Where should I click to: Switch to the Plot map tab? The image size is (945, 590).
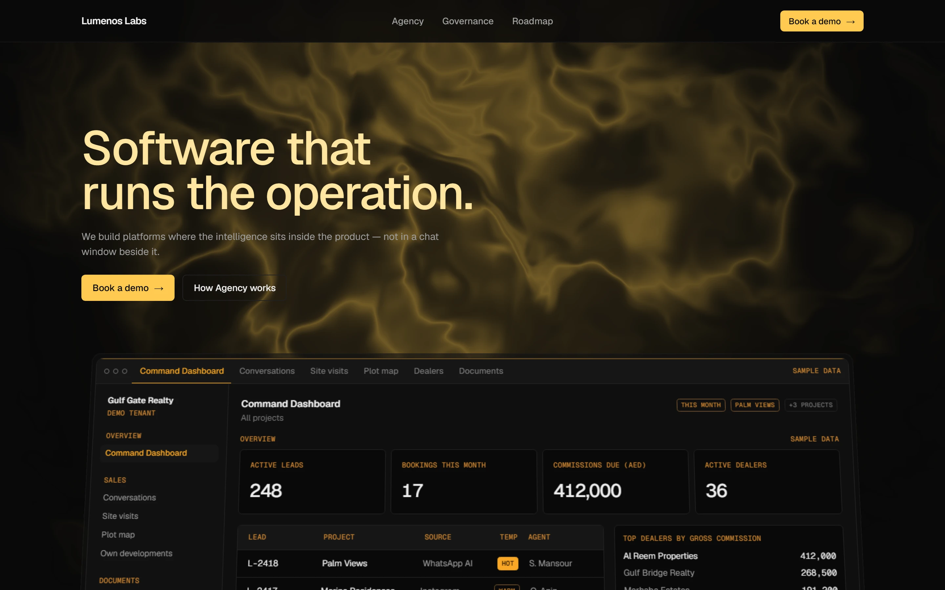pos(381,371)
